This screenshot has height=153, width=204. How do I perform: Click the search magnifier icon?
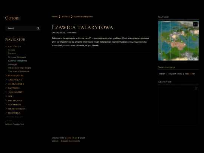38,28
